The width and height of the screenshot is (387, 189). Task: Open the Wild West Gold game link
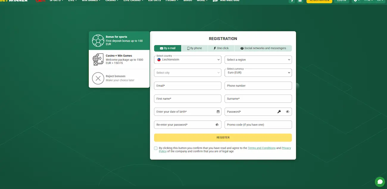(x=227, y=1)
